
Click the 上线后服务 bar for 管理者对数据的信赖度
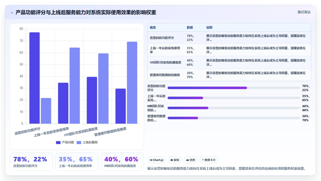tap(132, 83)
